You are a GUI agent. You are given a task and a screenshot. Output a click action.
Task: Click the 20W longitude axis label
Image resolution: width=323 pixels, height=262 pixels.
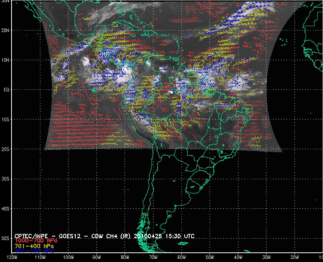pos(295,257)
